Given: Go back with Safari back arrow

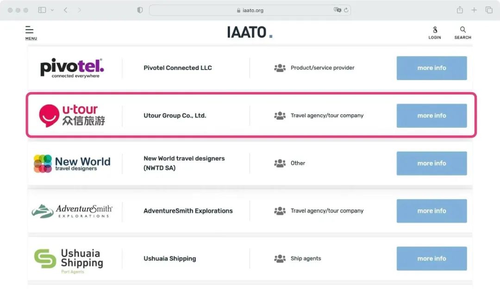Looking at the screenshot, I should (65, 10).
